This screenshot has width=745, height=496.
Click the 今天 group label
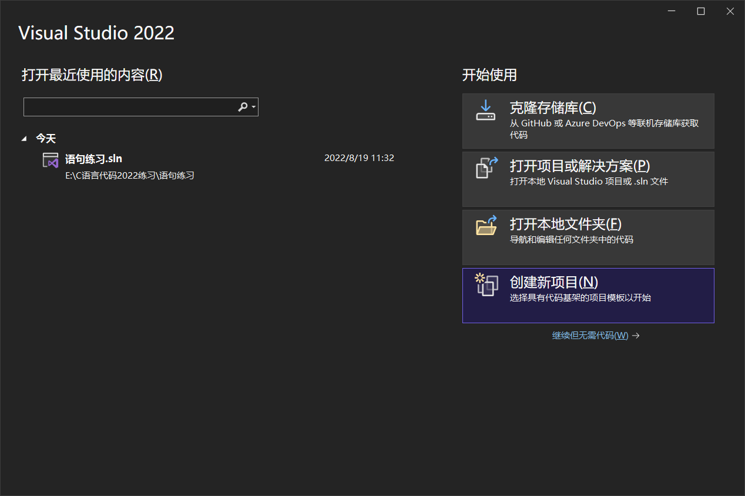(46, 139)
